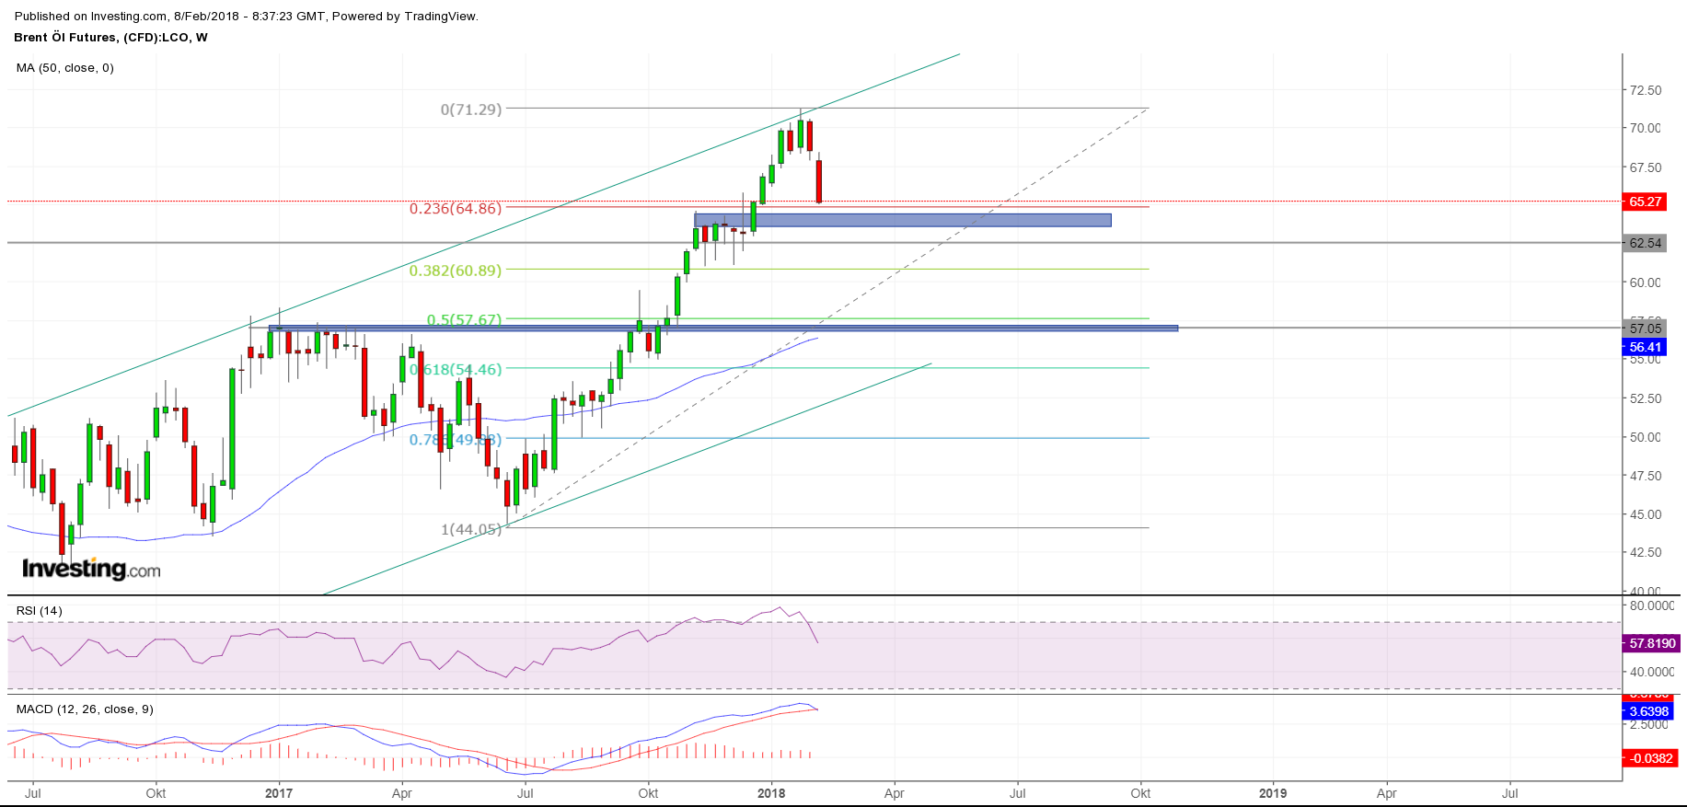
Task: Click the latest red weekly candle
Action: pos(818,181)
